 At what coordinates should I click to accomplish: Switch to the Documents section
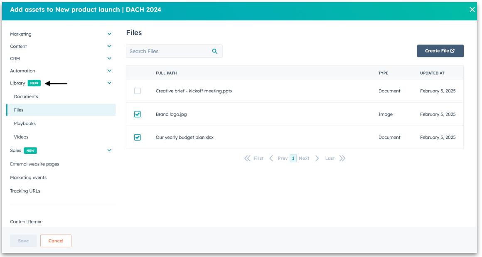[26, 96]
